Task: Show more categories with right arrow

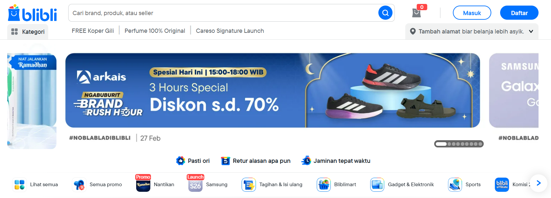Action: coord(538,183)
